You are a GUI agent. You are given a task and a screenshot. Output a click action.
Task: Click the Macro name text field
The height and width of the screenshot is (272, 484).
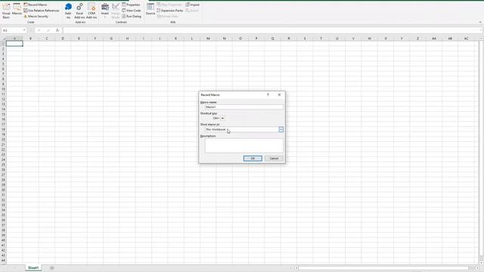[244, 107]
